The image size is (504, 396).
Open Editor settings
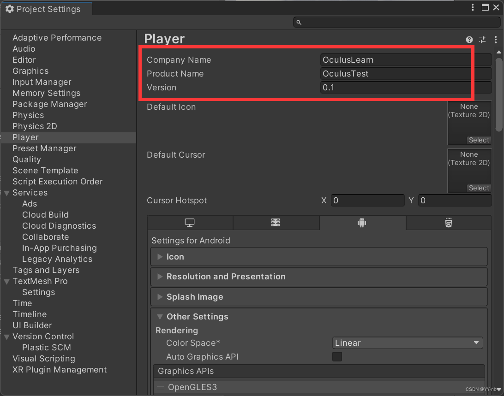click(x=24, y=60)
